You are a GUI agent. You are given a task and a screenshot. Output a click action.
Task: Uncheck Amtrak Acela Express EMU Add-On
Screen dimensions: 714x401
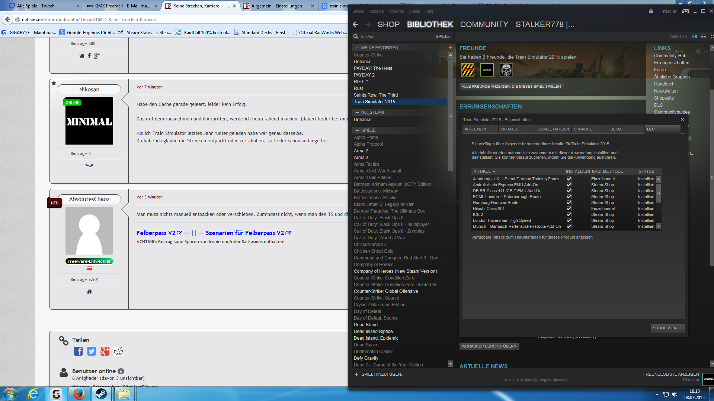coord(569,185)
